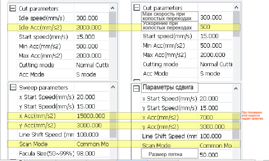Click the Facula Size value 98.000
This screenshot has width=269, height=161.
tap(86, 153)
